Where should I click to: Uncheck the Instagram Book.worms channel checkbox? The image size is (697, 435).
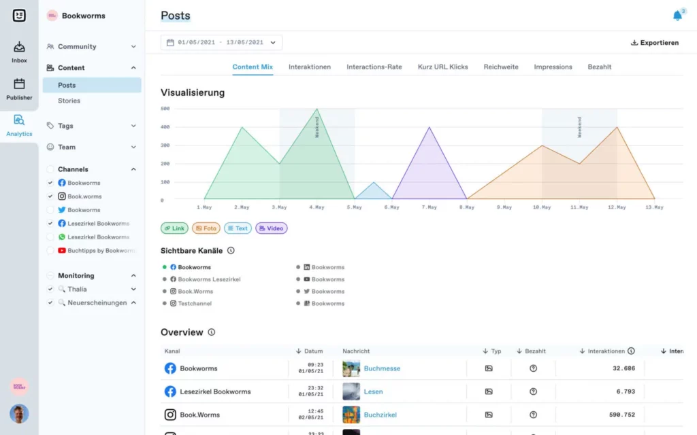(50, 196)
